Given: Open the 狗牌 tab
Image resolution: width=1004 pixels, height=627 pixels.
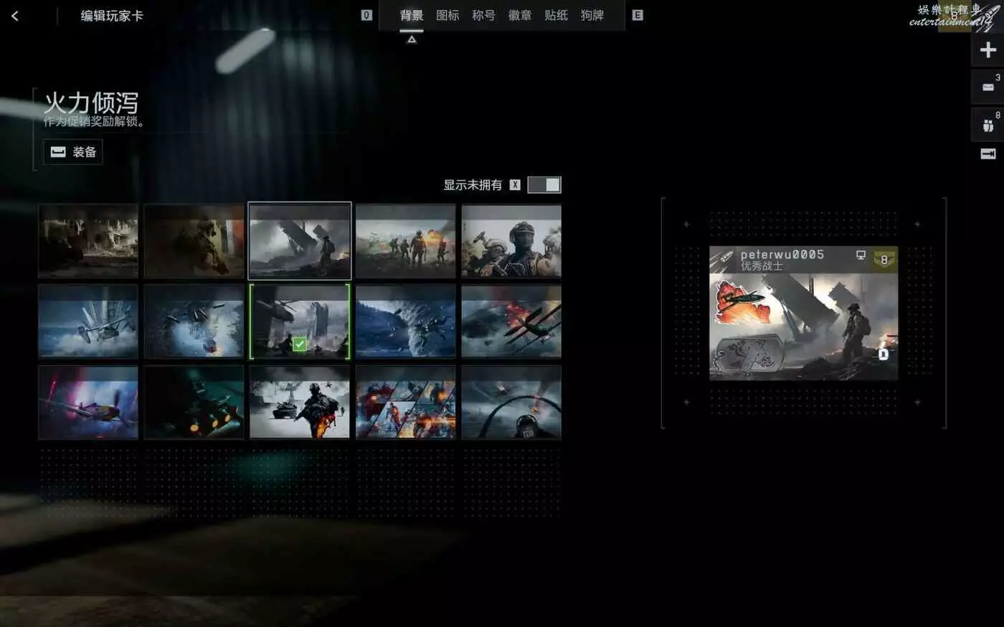Looking at the screenshot, I should point(592,15).
